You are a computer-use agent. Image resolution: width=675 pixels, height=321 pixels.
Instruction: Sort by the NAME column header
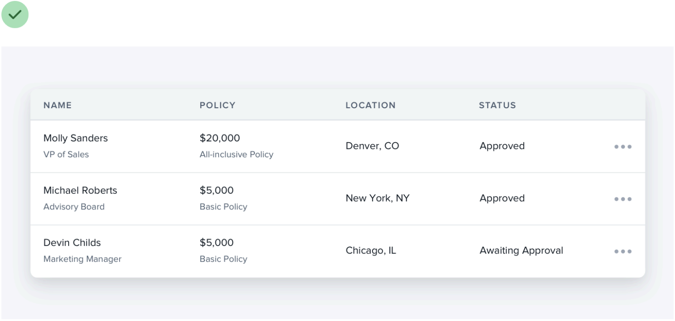click(x=57, y=105)
